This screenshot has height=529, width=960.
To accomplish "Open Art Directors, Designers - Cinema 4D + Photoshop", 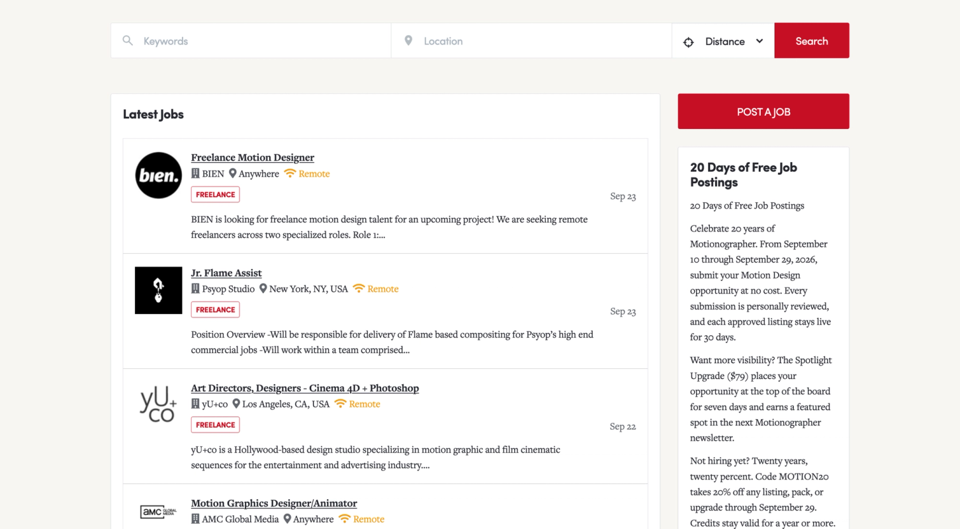I will 305,388.
